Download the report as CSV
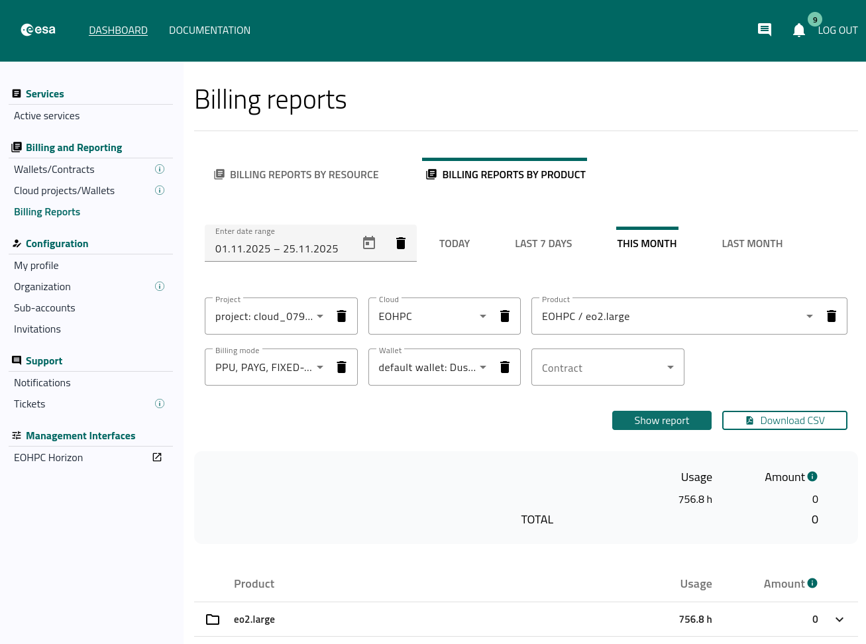Screen dimensions: 866x644 785,421
